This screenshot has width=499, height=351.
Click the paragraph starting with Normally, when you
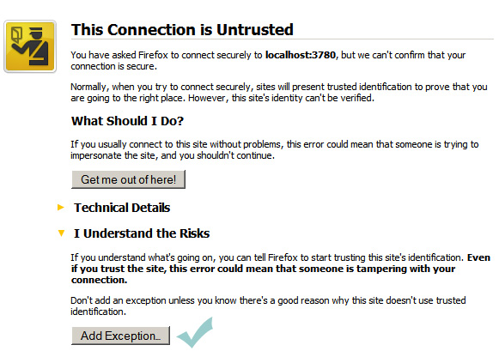279,92
